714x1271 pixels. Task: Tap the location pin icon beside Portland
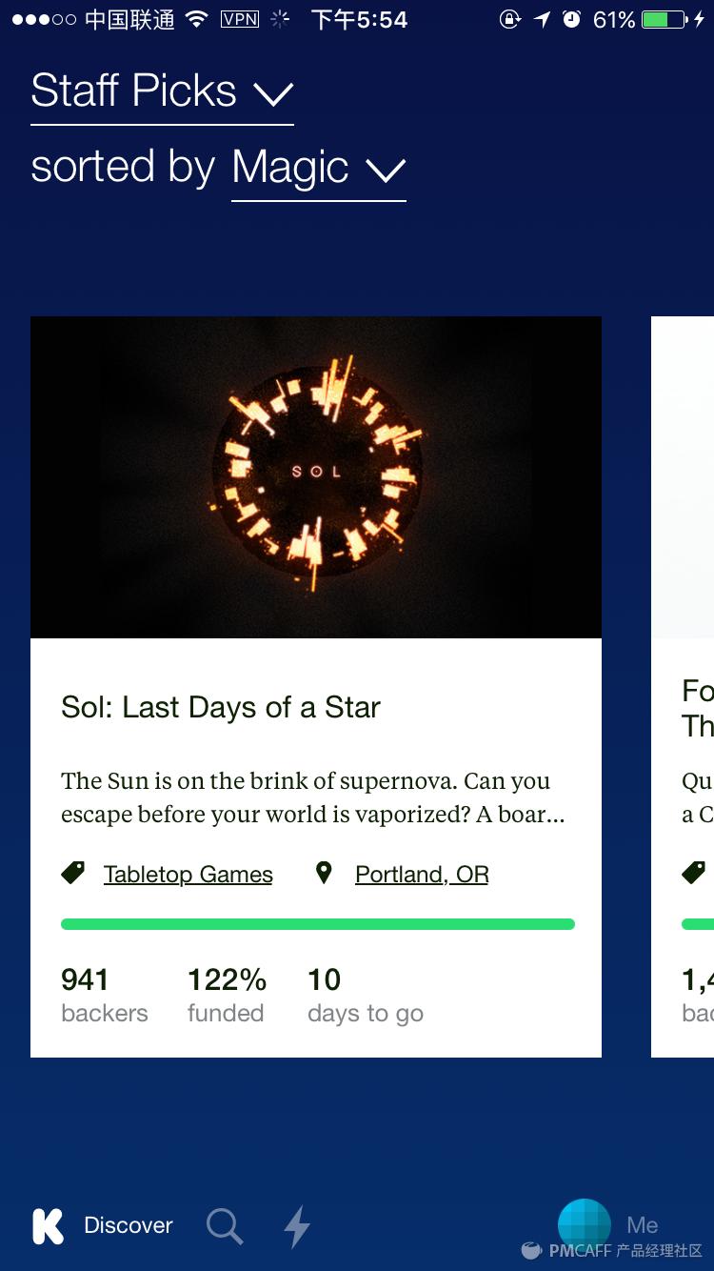pyautogui.click(x=324, y=873)
